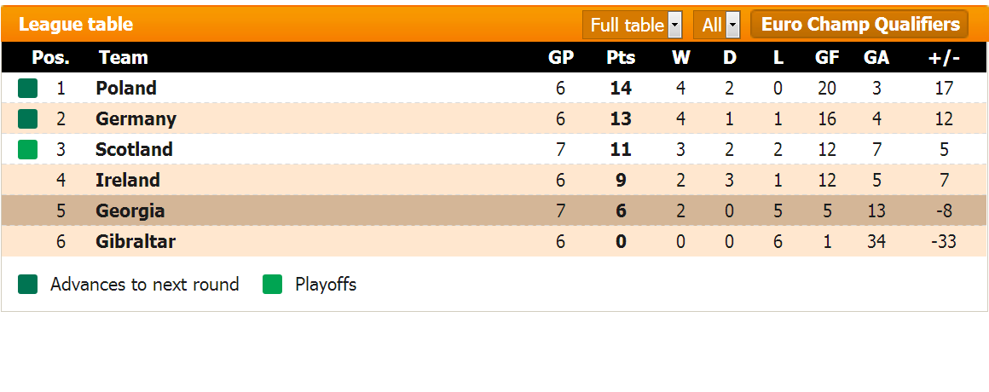Click Germany's dark green position marker
The width and height of the screenshot is (989, 392).
[27, 118]
